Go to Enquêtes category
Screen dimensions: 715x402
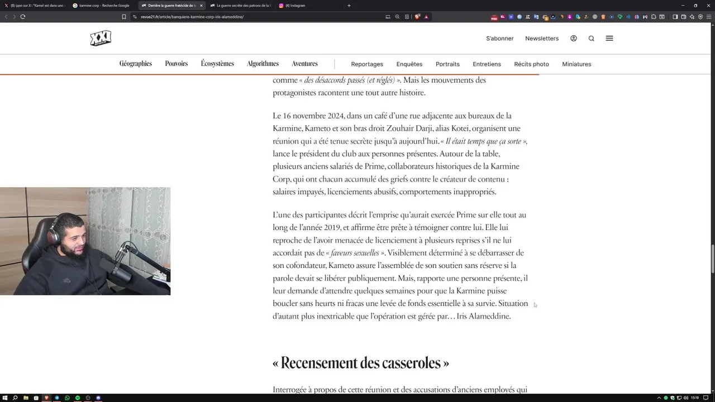pyautogui.click(x=409, y=64)
